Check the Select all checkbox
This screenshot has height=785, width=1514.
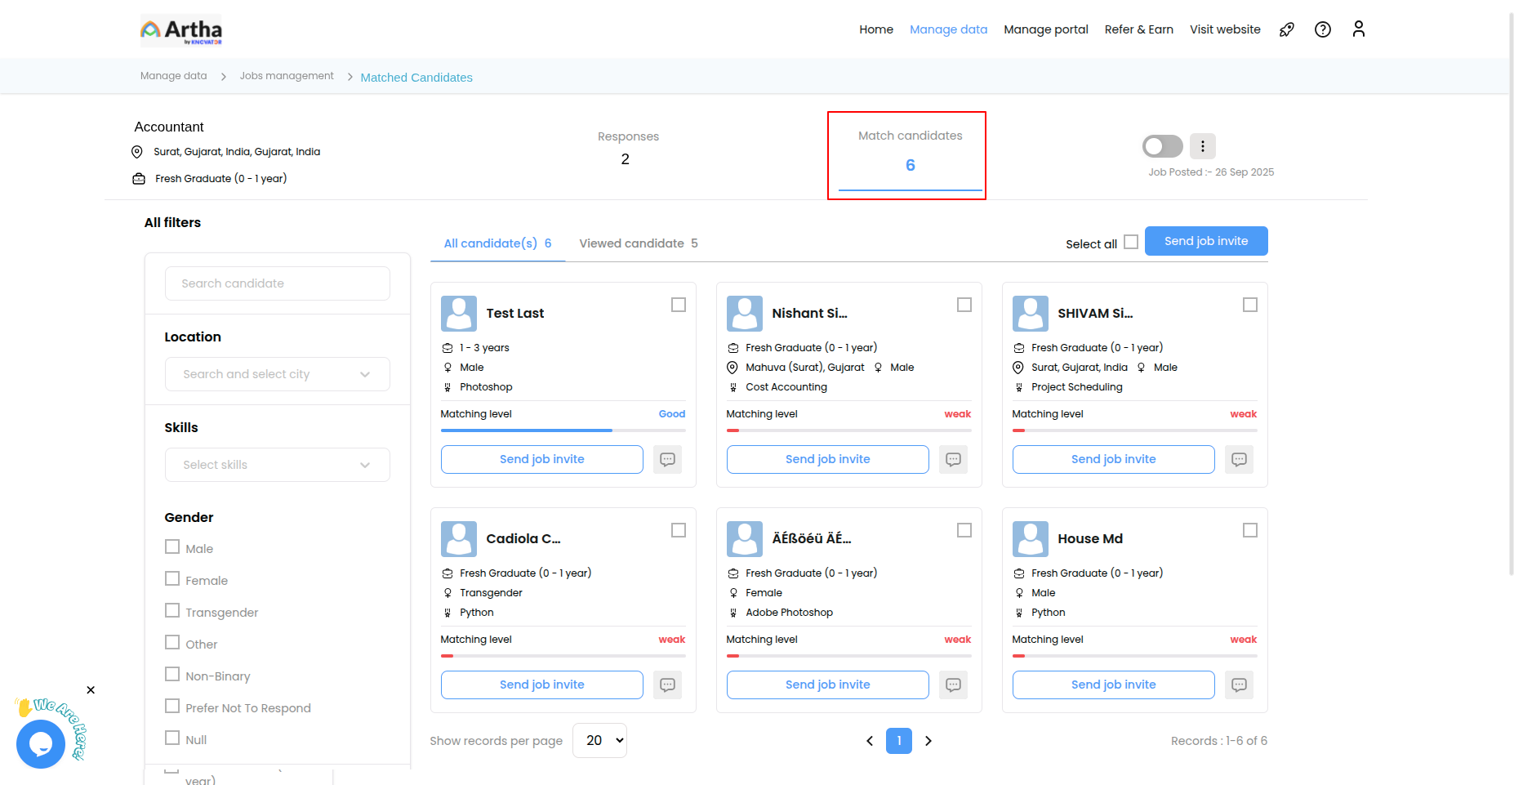1131,242
